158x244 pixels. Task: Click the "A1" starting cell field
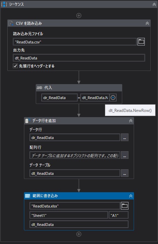(x=118, y=215)
